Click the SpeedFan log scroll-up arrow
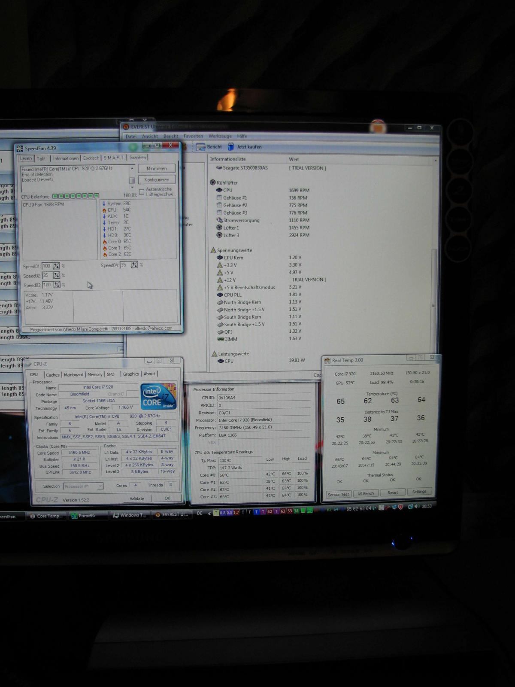The width and height of the screenshot is (515, 687). 132,169
